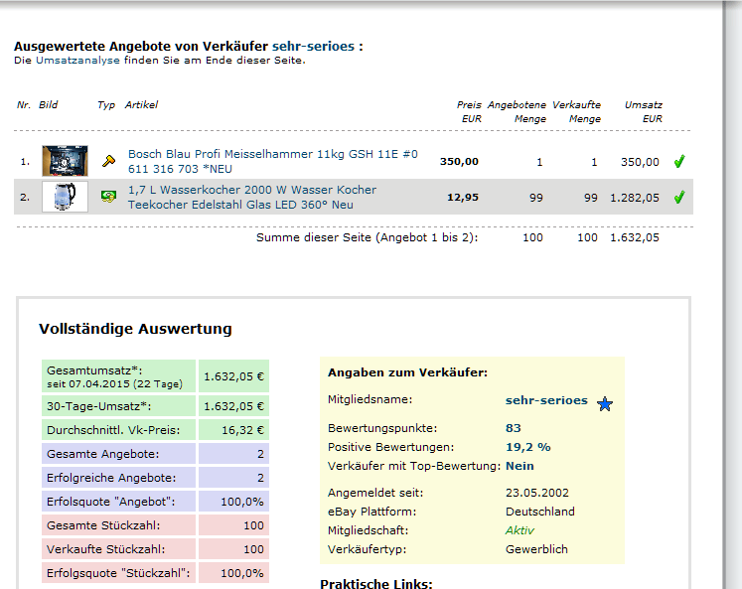Viewport: 742px width, 589px height.
Task: Click the Gesamtumsatz value 1.632,05 €
Action: pyautogui.click(x=233, y=376)
